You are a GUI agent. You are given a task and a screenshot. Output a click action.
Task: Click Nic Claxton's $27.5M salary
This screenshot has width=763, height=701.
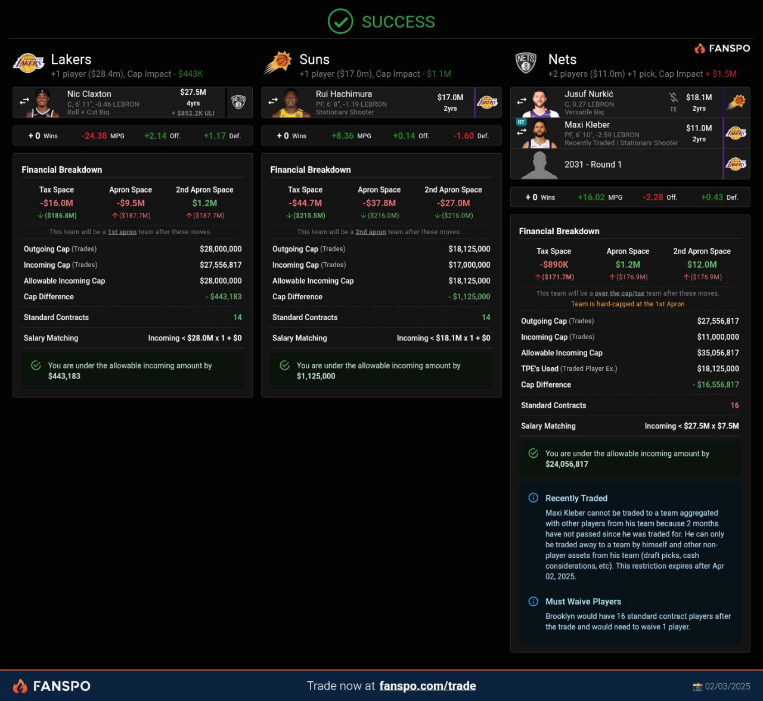(193, 92)
